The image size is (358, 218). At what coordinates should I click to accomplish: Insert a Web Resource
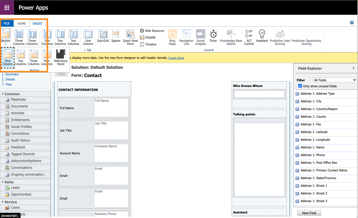point(152,31)
